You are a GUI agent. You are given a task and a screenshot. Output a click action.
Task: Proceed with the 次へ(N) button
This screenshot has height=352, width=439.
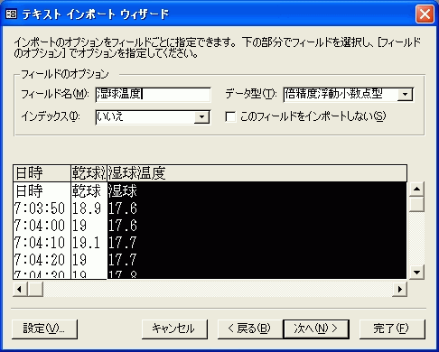[316, 329]
